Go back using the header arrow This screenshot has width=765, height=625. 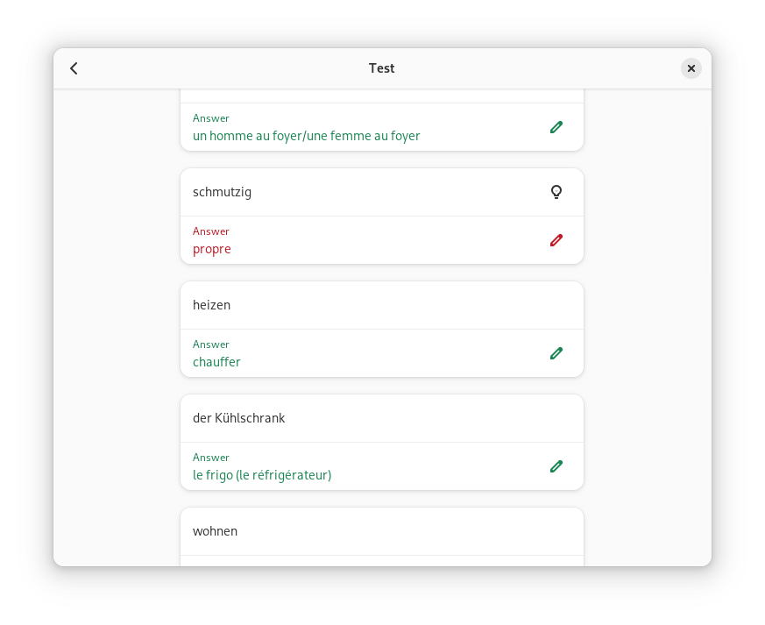click(x=74, y=68)
